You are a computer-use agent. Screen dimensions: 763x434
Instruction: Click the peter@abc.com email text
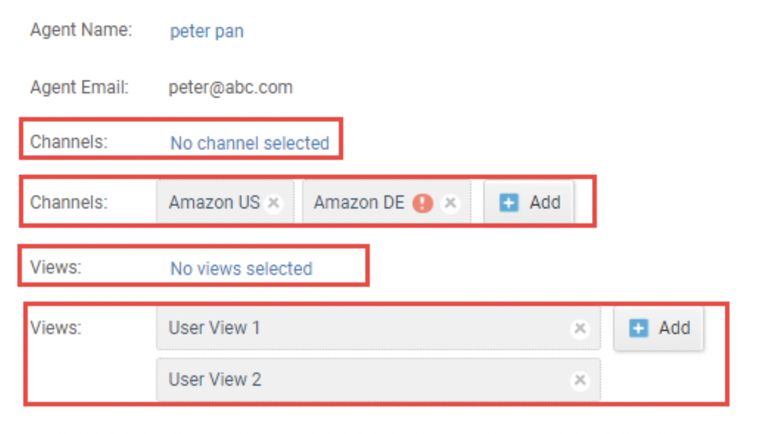231,87
